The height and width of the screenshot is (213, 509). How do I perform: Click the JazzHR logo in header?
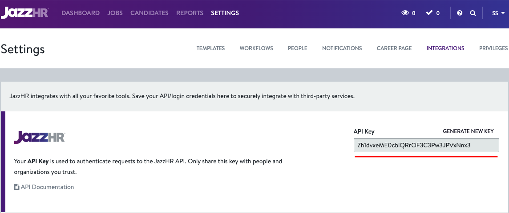tap(24, 13)
